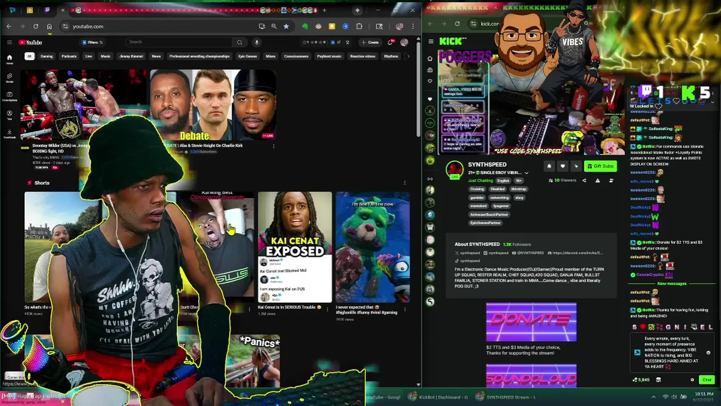721x406 pixels.
Task: Open the Kick channel shop icon below chat
Action: pos(658,380)
